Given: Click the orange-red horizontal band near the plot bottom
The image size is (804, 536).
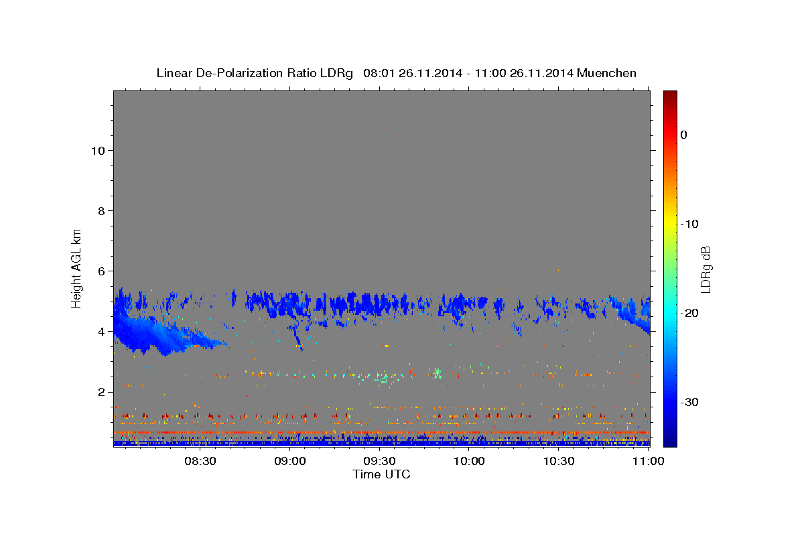Looking at the screenshot, I should [381, 433].
